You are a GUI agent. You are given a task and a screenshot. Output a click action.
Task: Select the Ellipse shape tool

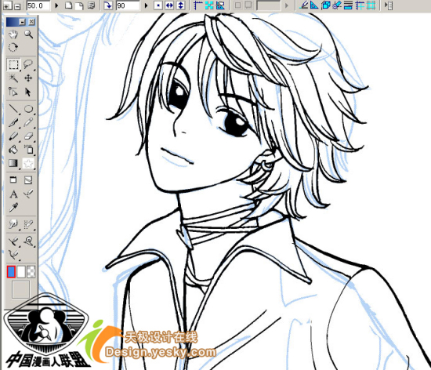(28, 109)
